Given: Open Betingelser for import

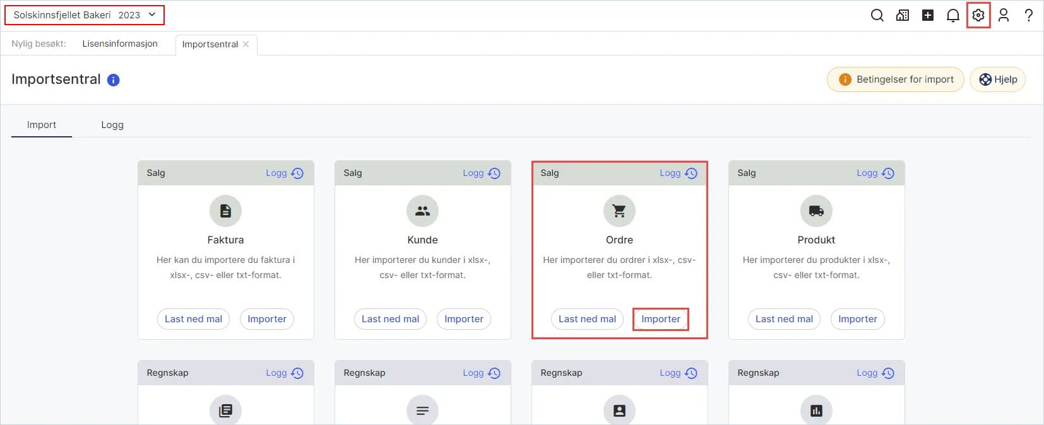Looking at the screenshot, I should [896, 79].
